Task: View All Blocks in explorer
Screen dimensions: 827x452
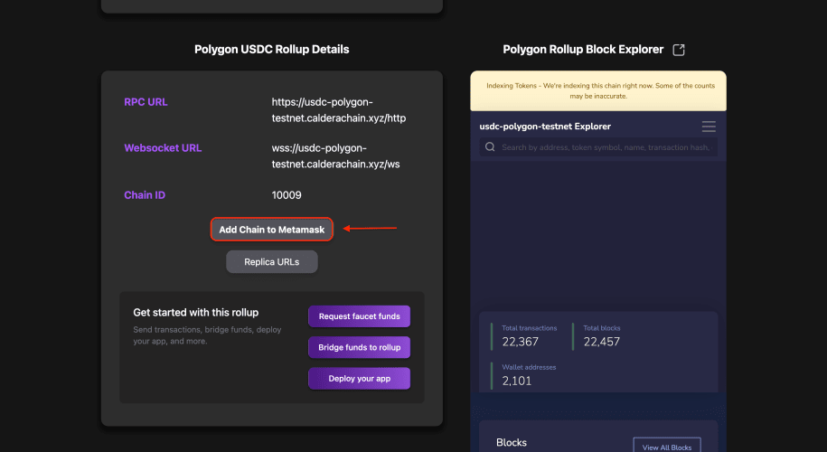Action: 667,447
